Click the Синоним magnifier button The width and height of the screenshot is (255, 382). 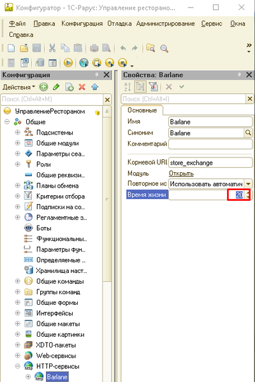tap(248, 133)
